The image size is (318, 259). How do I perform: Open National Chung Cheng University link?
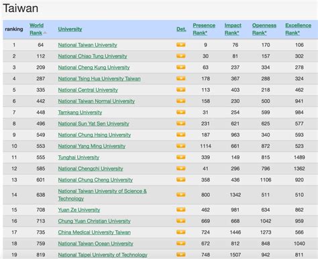[x=95, y=179]
